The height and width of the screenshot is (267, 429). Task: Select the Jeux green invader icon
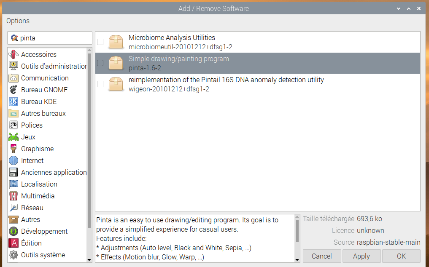[x=13, y=136]
